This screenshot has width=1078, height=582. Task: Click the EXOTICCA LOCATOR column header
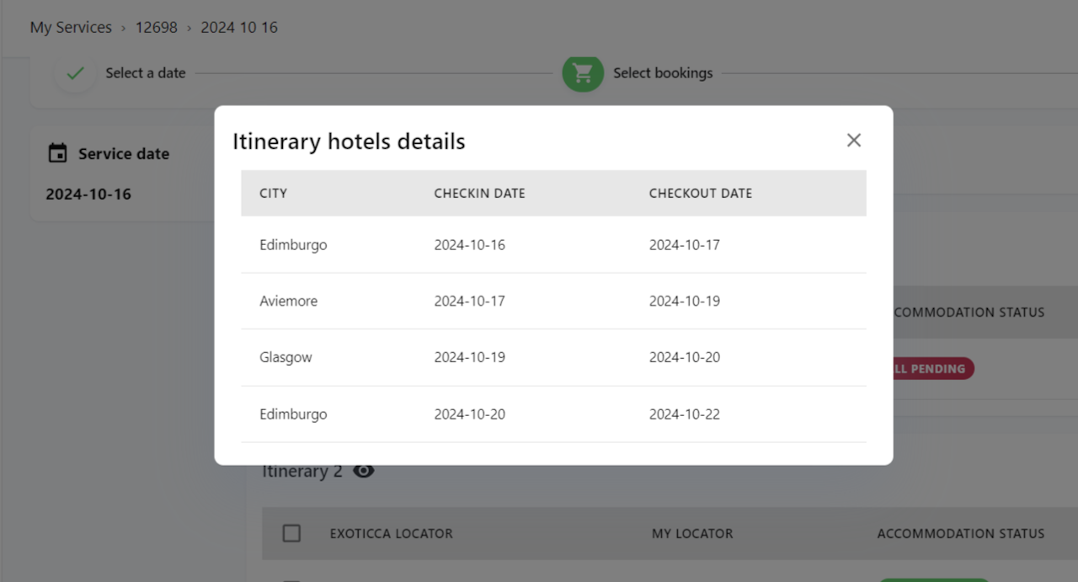pos(391,533)
